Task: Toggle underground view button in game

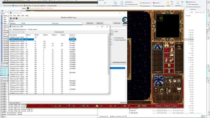Action: (172, 45)
